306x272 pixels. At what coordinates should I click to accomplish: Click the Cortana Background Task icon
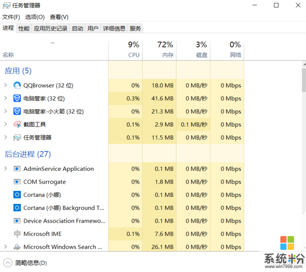17,208
